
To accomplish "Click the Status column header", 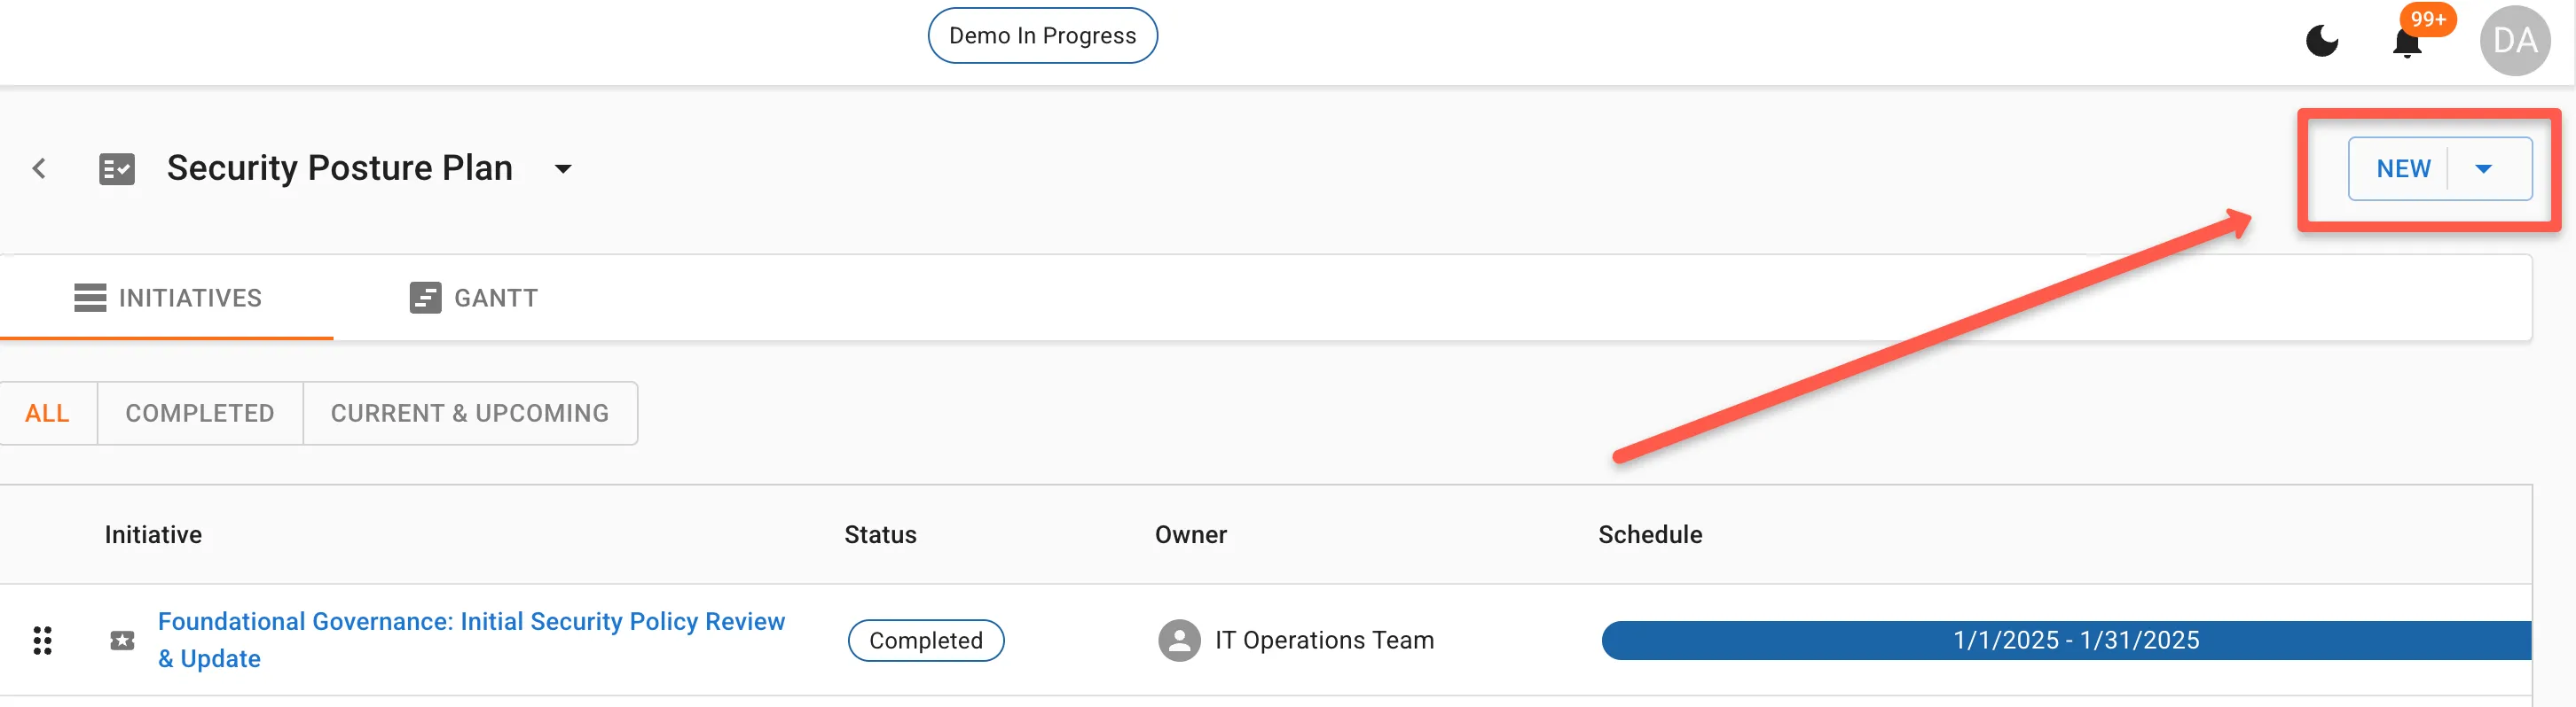I will (880, 535).
